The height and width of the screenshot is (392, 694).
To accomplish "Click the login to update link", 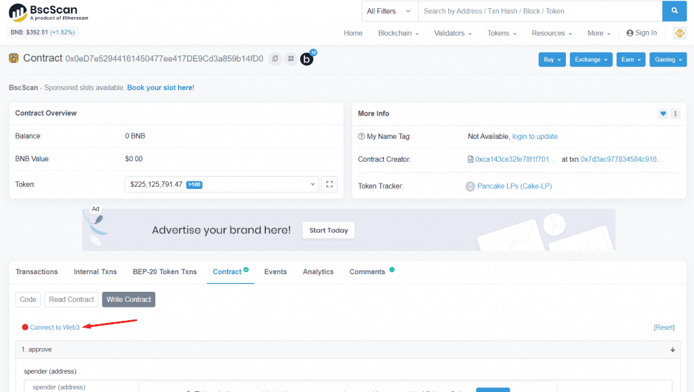I will click(535, 137).
